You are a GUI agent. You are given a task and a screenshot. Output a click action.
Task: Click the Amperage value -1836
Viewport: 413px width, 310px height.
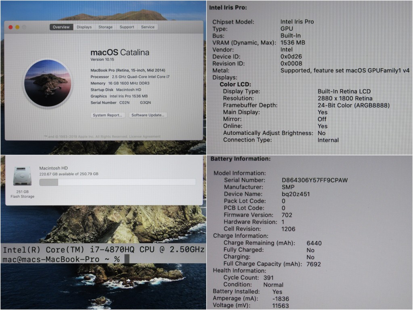click(x=281, y=299)
